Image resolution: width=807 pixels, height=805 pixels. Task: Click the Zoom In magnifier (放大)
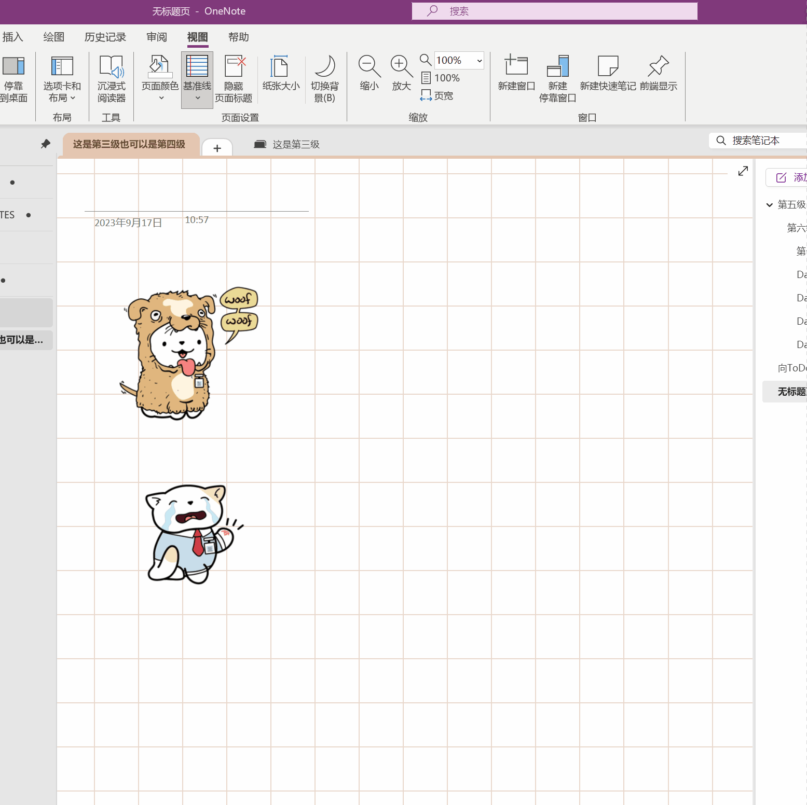tap(401, 74)
